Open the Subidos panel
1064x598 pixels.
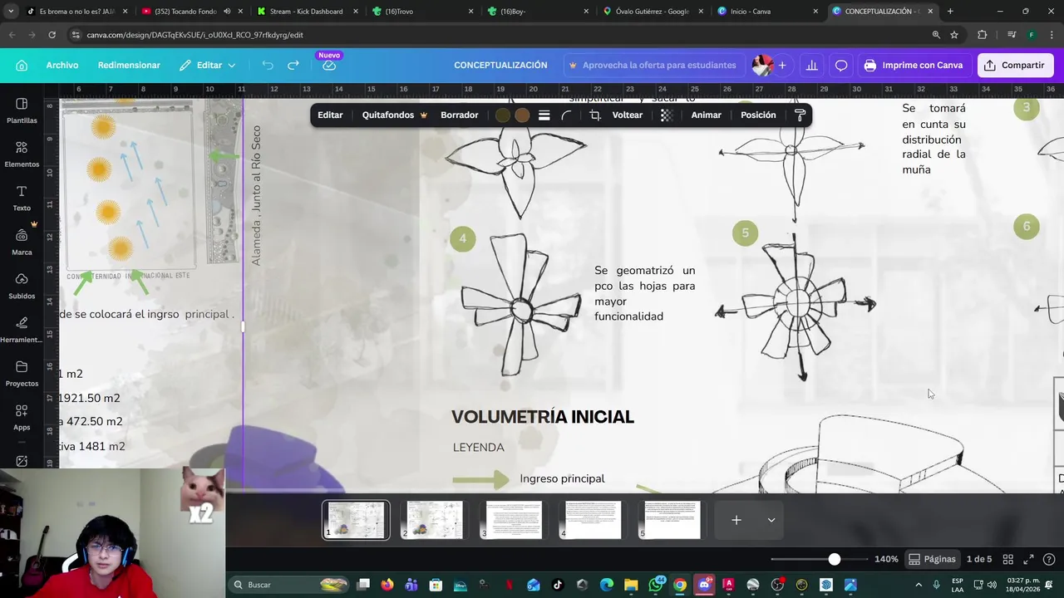pyautogui.click(x=22, y=286)
